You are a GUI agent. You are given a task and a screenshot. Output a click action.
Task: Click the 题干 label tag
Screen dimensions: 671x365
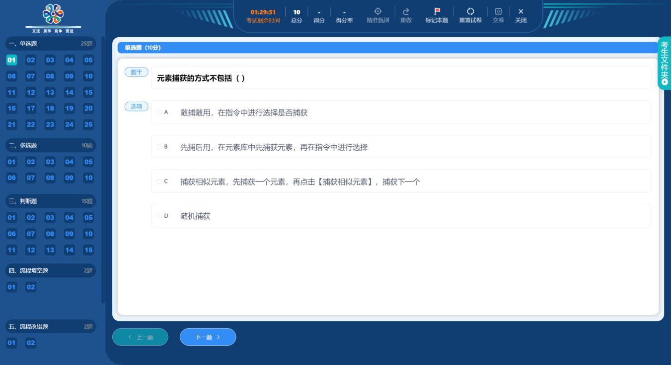[136, 72]
